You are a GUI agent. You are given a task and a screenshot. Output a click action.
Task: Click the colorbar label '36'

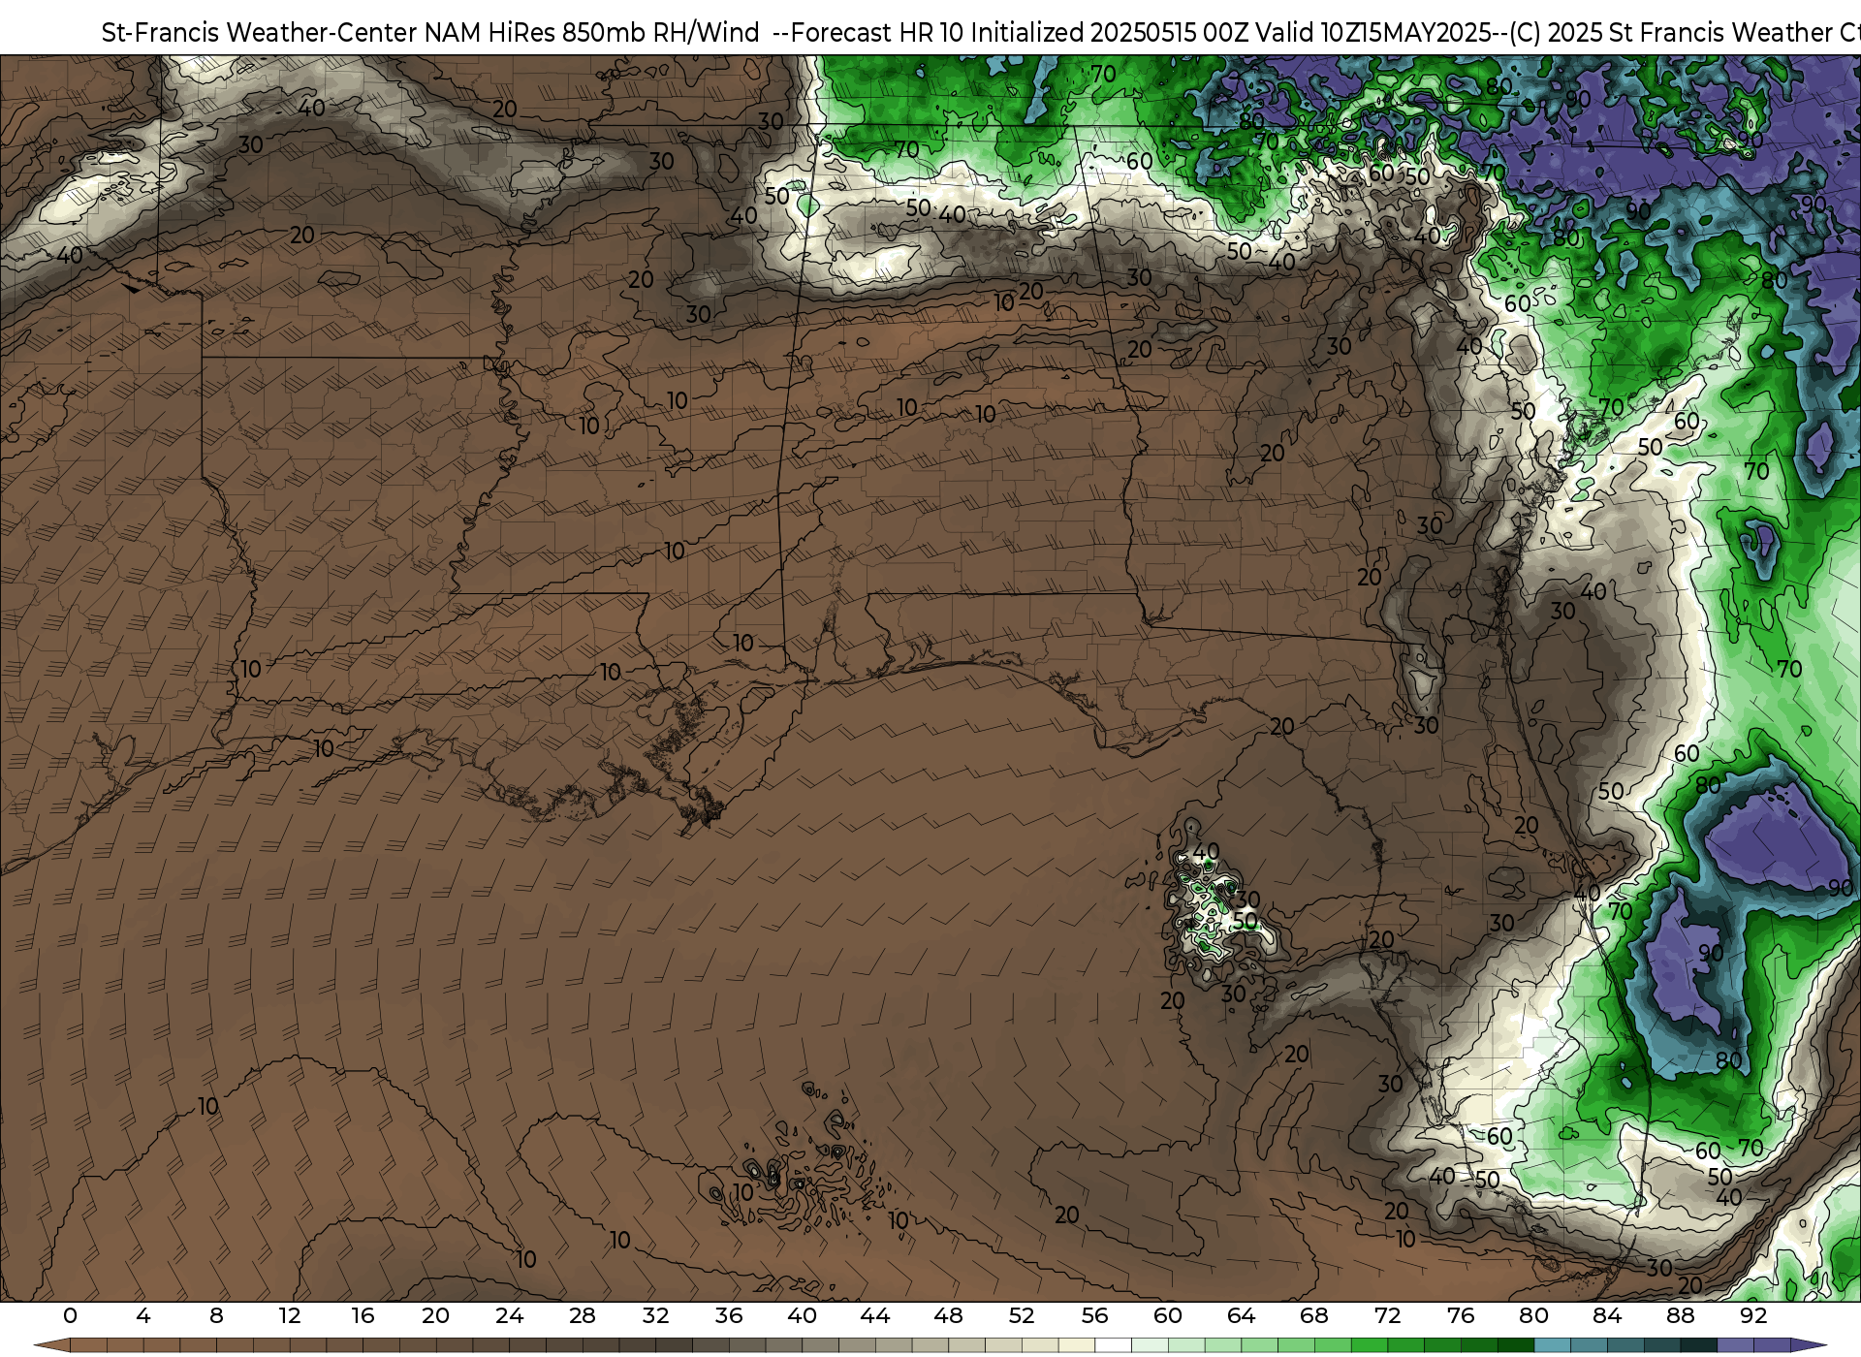(729, 1315)
